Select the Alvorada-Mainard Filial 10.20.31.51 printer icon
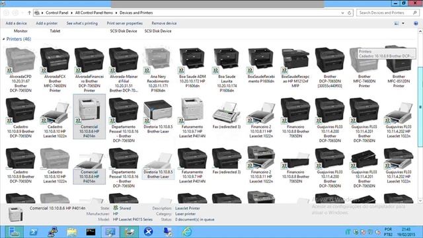The width and height of the screenshot is (423, 238). pyautogui.click(x=124, y=60)
